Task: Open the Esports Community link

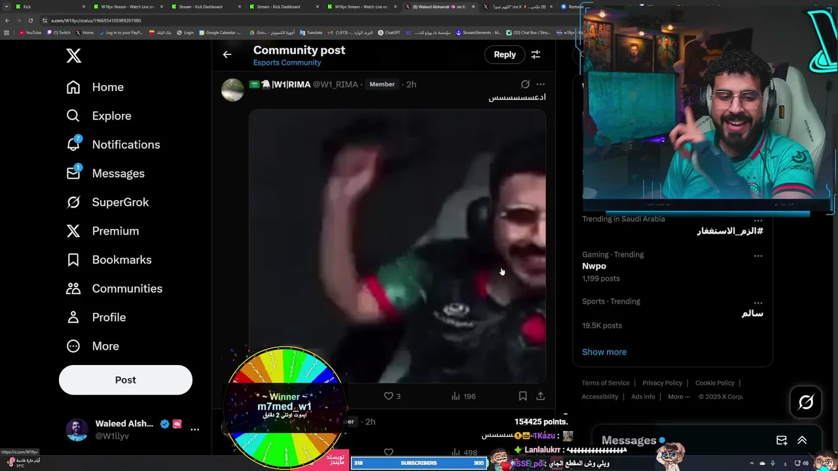Action: click(287, 63)
